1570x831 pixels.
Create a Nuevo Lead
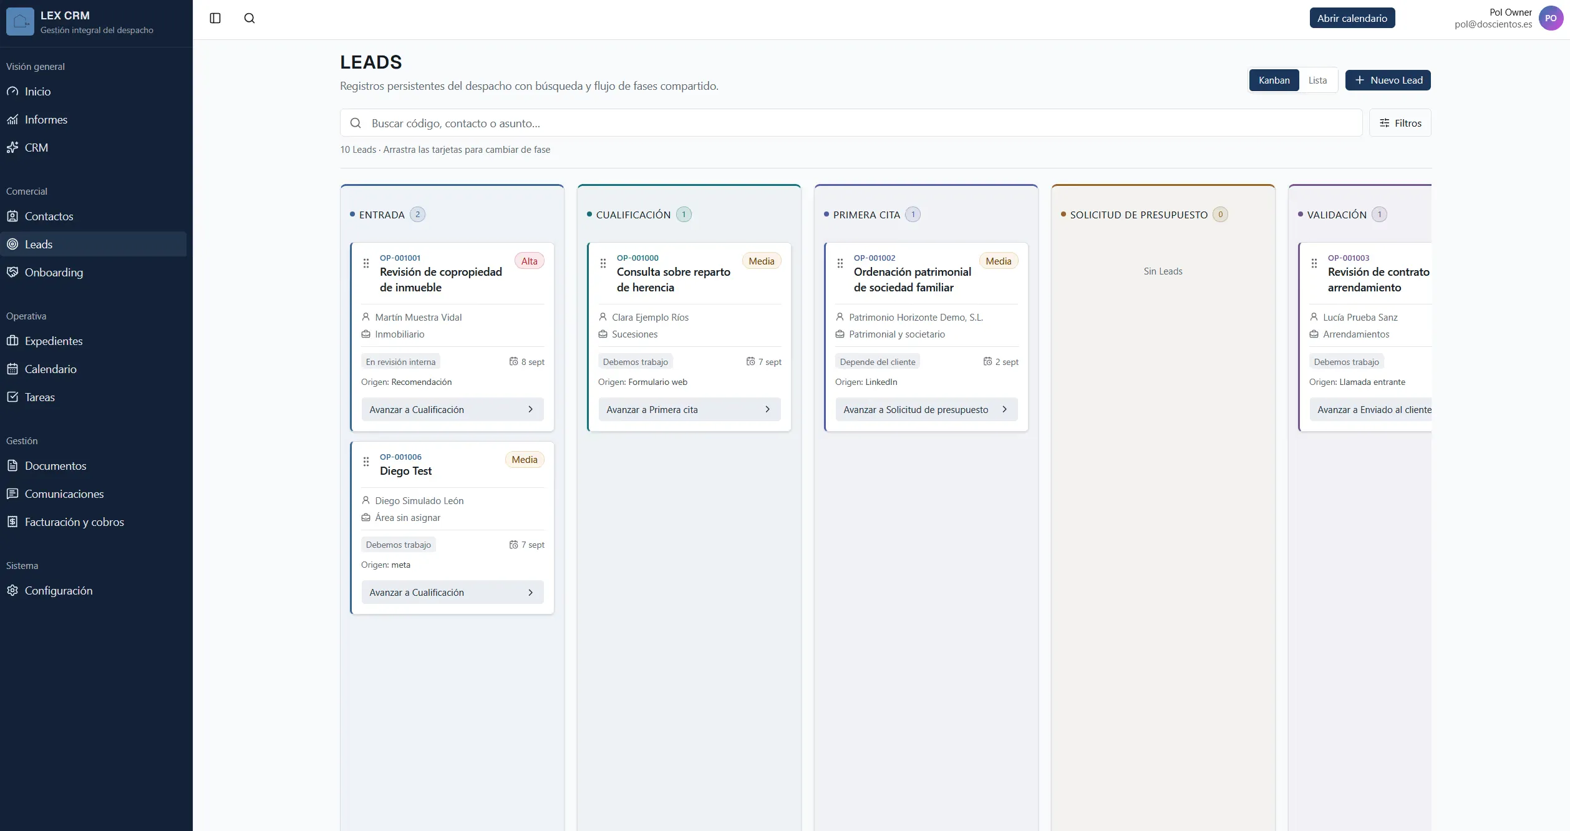[x=1388, y=80]
